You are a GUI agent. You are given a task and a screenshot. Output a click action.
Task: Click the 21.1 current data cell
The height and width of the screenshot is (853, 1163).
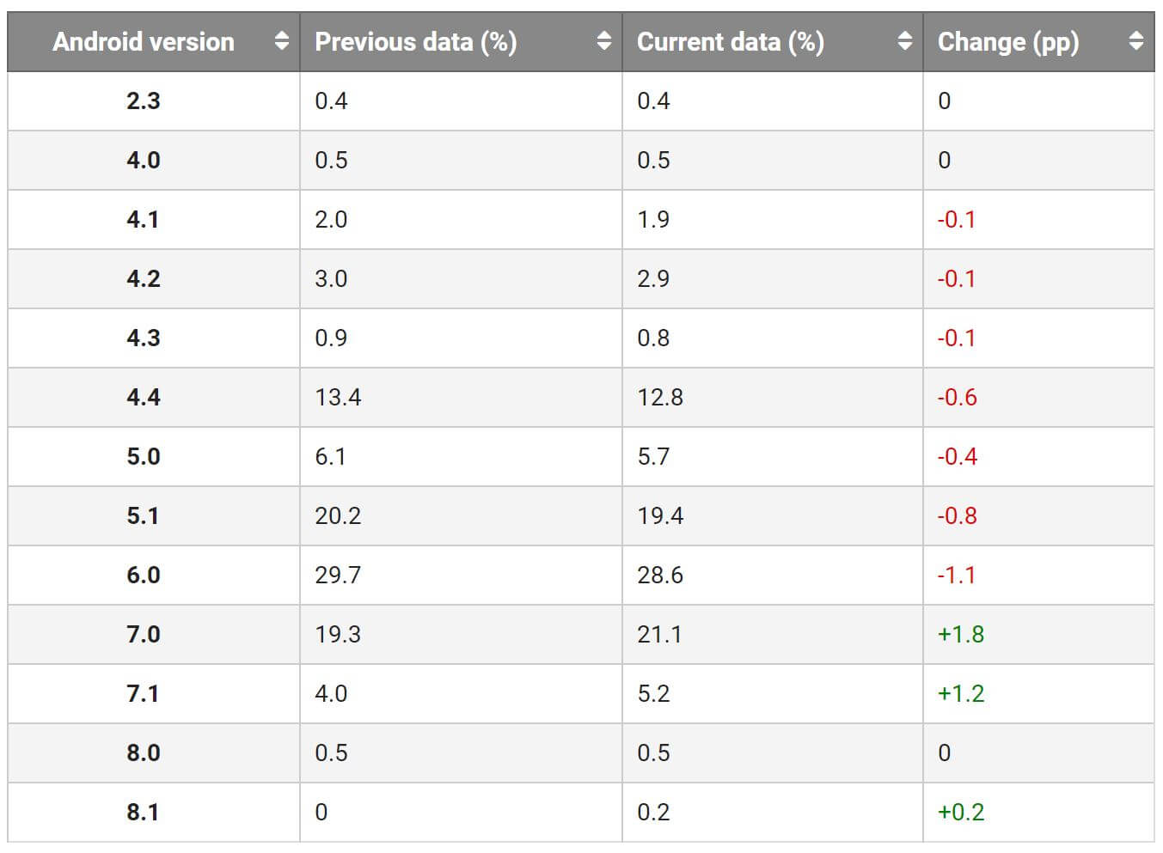(x=659, y=634)
